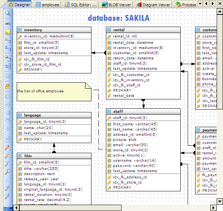Viewport: 223px width, 211px height.
Task: Open the tab list dropdown arrow
Action: click(x=200, y=4)
